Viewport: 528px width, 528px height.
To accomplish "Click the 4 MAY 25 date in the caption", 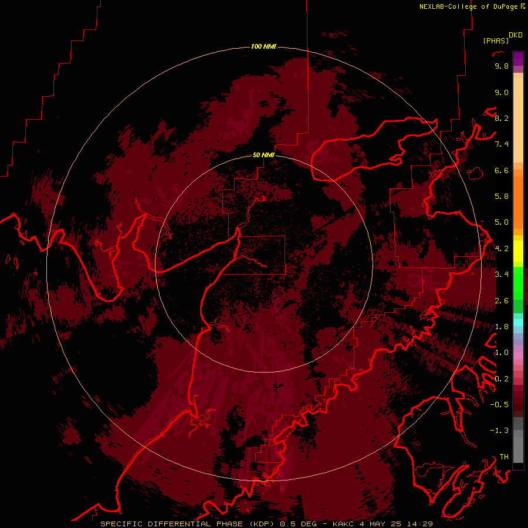I will [380, 524].
